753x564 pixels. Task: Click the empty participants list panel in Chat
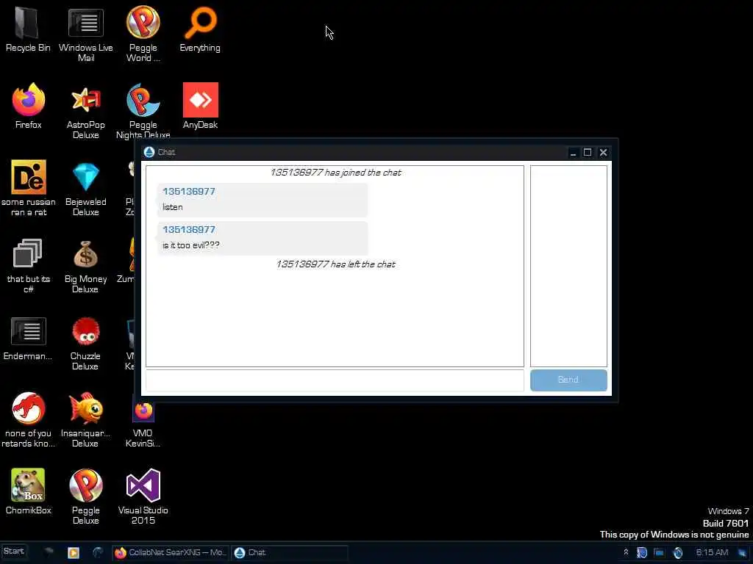click(x=568, y=266)
